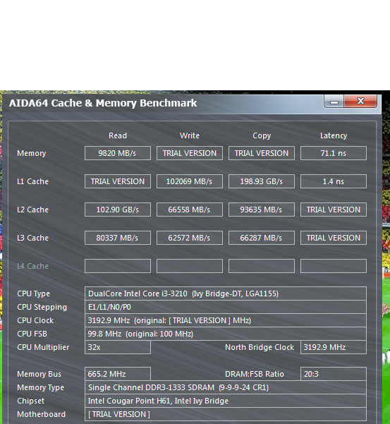
Task: Click the Read column header
Action: coord(118,135)
